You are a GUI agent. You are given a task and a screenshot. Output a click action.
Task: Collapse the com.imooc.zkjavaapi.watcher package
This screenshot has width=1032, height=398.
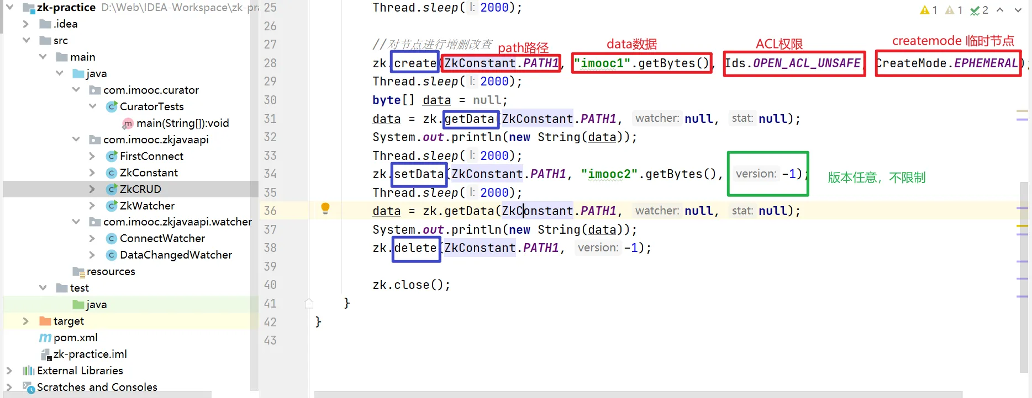[x=76, y=222]
